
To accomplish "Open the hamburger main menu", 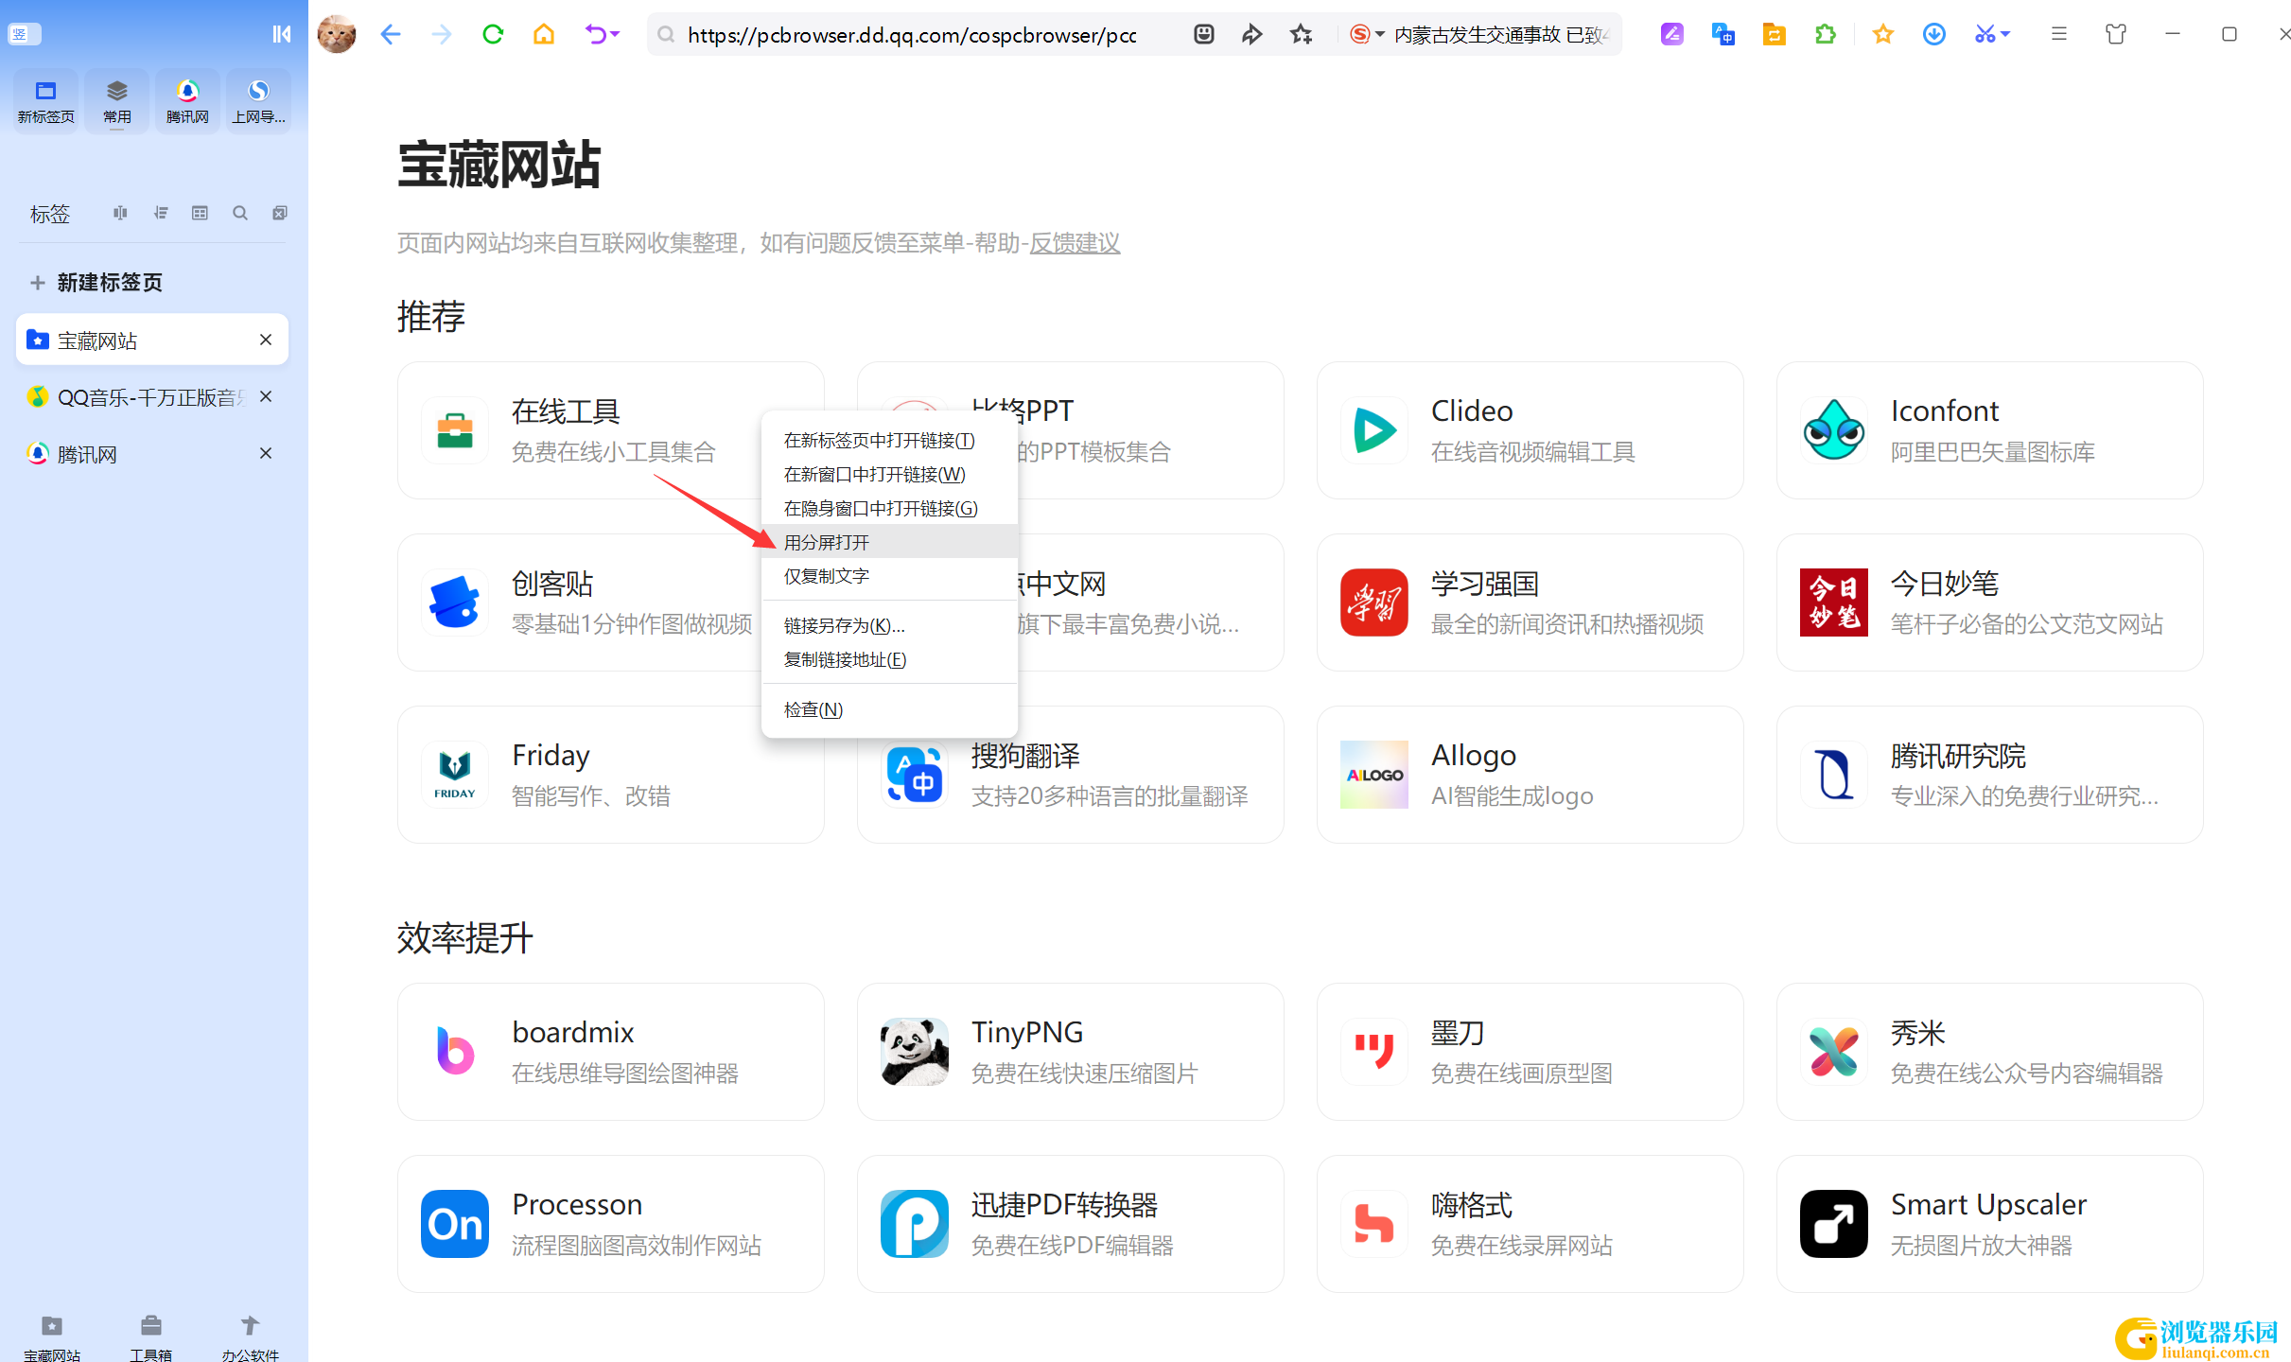I will point(2058,34).
